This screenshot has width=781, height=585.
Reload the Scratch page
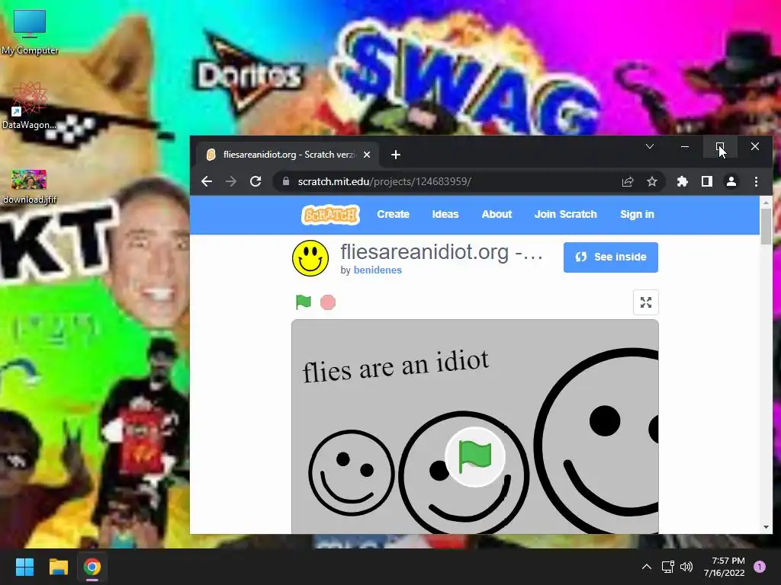coord(256,181)
